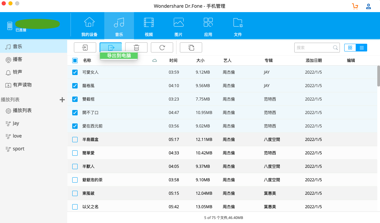Open the shopping cart icon
Screen dimensions: 380x223
tap(355, 6)
